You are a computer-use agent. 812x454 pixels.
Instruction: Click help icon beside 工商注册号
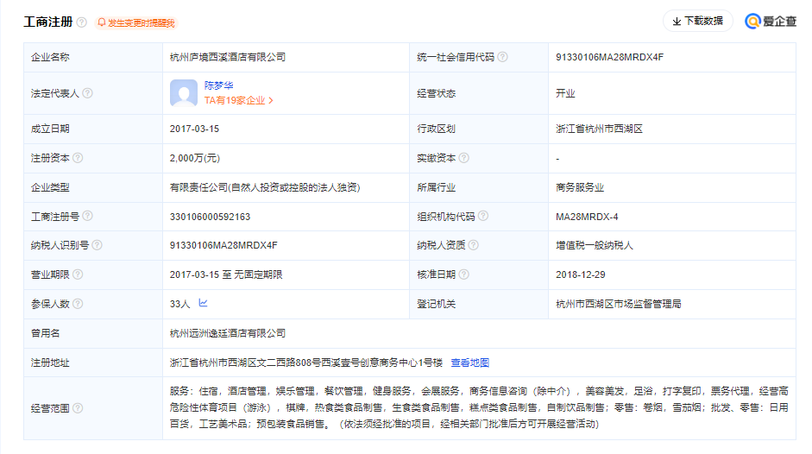point(87,216)
